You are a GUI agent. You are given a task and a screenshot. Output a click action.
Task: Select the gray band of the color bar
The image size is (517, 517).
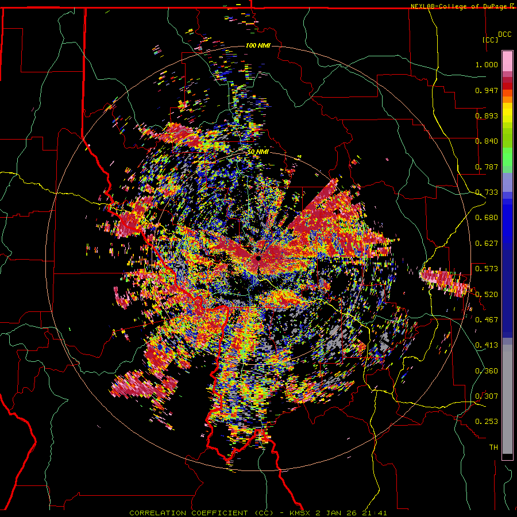(507, 399)
